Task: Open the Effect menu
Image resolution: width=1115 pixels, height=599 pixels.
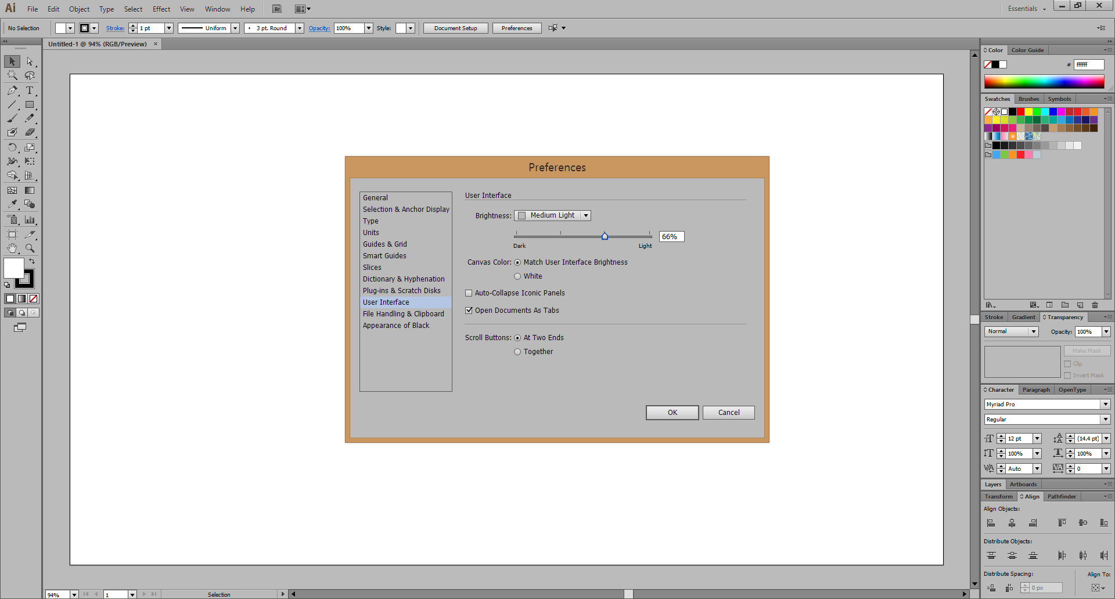Action: pyautogui.click(x=161, y=9)
